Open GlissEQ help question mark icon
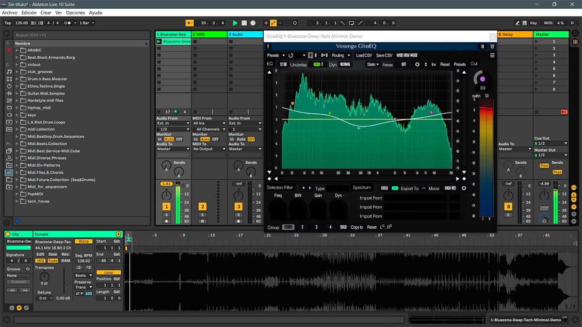 [x=268, y=46]
